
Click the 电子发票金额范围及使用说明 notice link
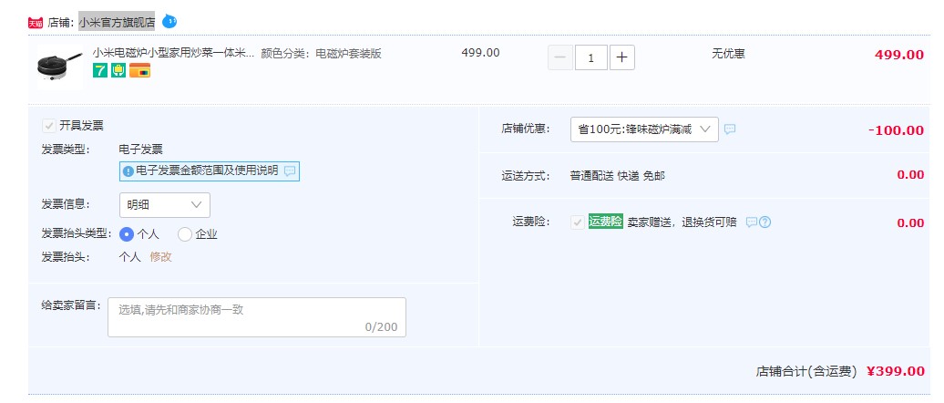(x=207, y=171)
